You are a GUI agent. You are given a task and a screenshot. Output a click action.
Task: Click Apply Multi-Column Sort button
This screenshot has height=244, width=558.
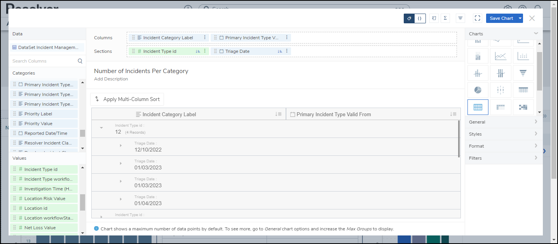click(127, 99)
